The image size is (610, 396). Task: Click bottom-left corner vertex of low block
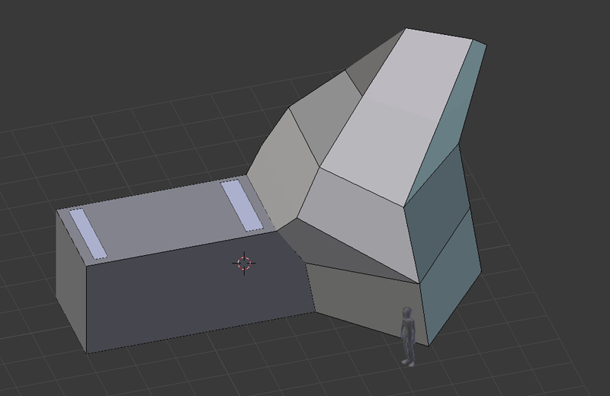pos(88,353)
